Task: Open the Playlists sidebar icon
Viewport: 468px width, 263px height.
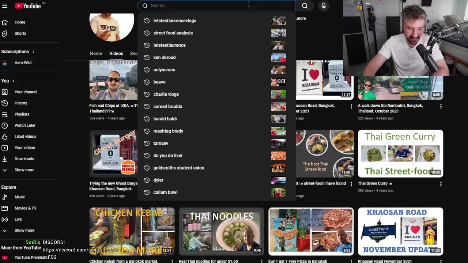Action: tap(5, 114)
